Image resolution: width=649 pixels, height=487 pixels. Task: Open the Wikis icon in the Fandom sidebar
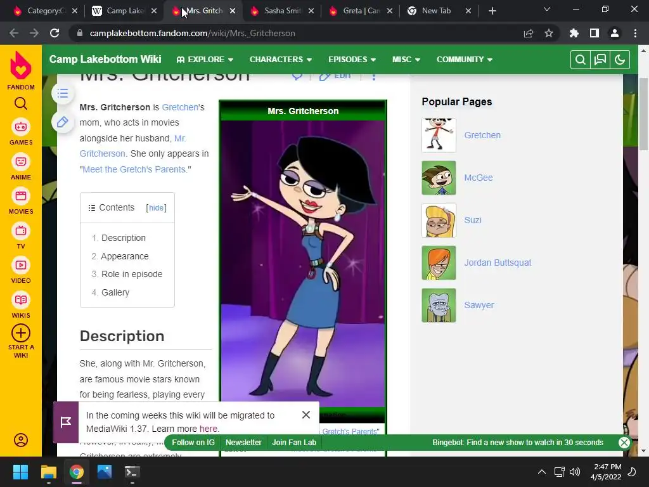click(x=21, y=300)
